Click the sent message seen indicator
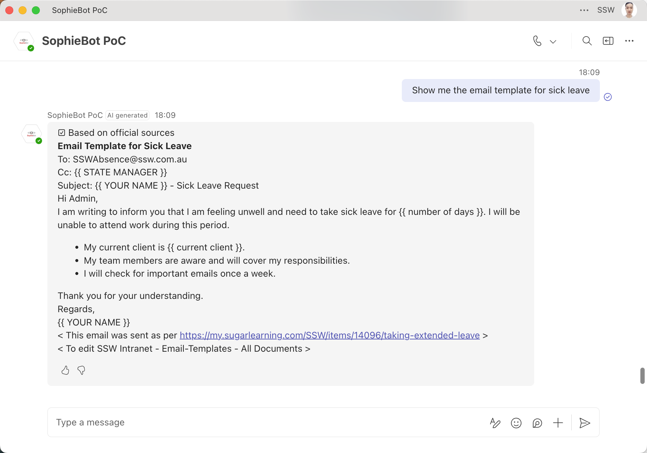The width and height of the screenshot is (647, 453). [x=608, y=97]
